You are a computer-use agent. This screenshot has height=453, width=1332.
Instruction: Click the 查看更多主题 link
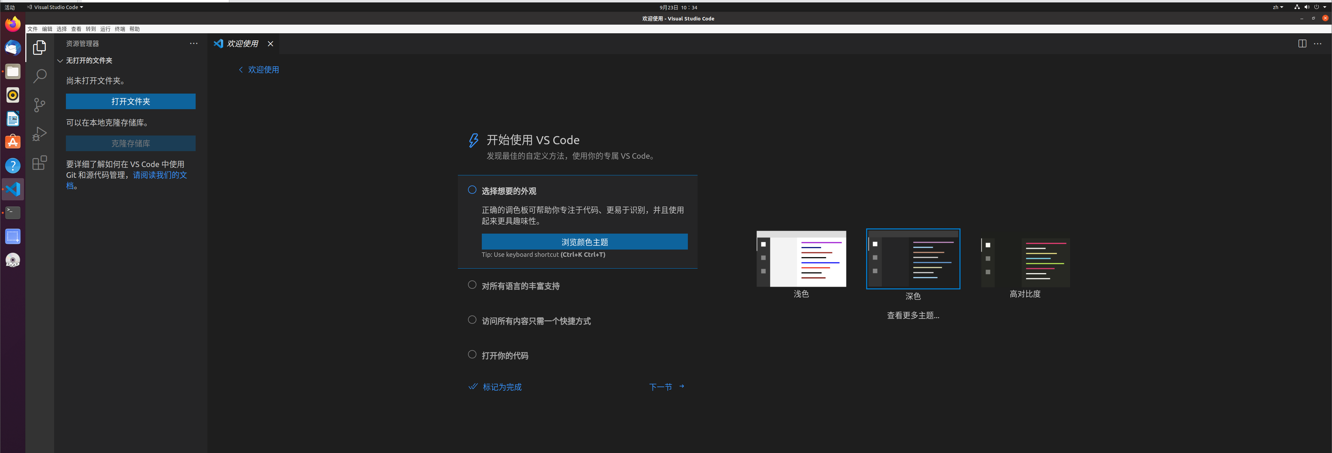(x=913, y=315)
